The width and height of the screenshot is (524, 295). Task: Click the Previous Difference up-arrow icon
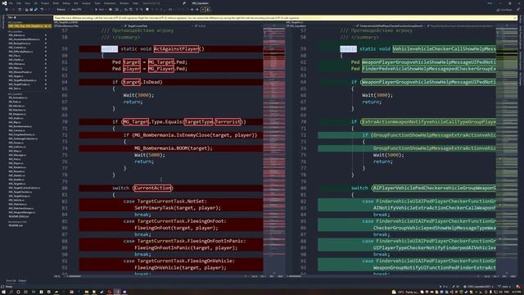(202, 9)
